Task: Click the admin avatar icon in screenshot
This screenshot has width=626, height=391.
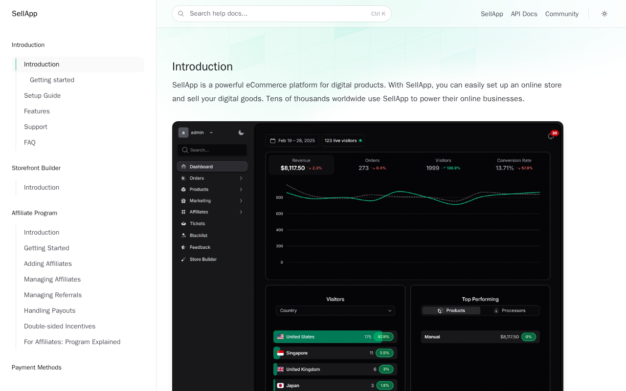Action: (x=183, y=132)
